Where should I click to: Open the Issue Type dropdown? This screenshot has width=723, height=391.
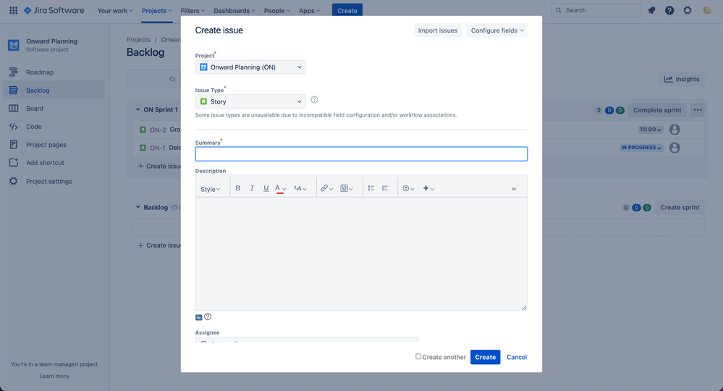tap(250, 101)
